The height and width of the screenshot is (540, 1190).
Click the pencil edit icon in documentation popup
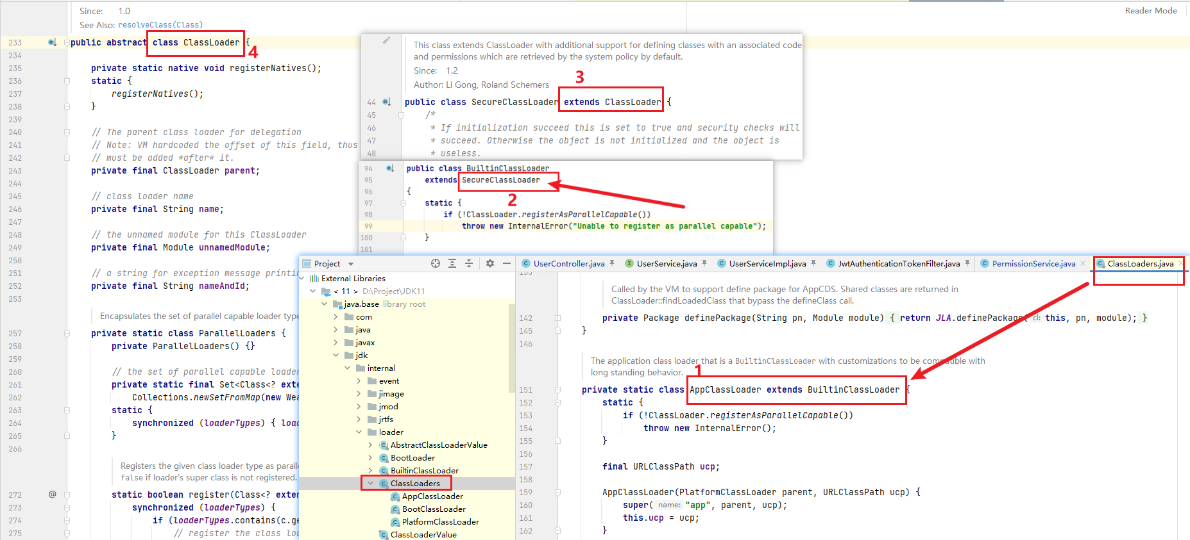[x=386, y=40]
